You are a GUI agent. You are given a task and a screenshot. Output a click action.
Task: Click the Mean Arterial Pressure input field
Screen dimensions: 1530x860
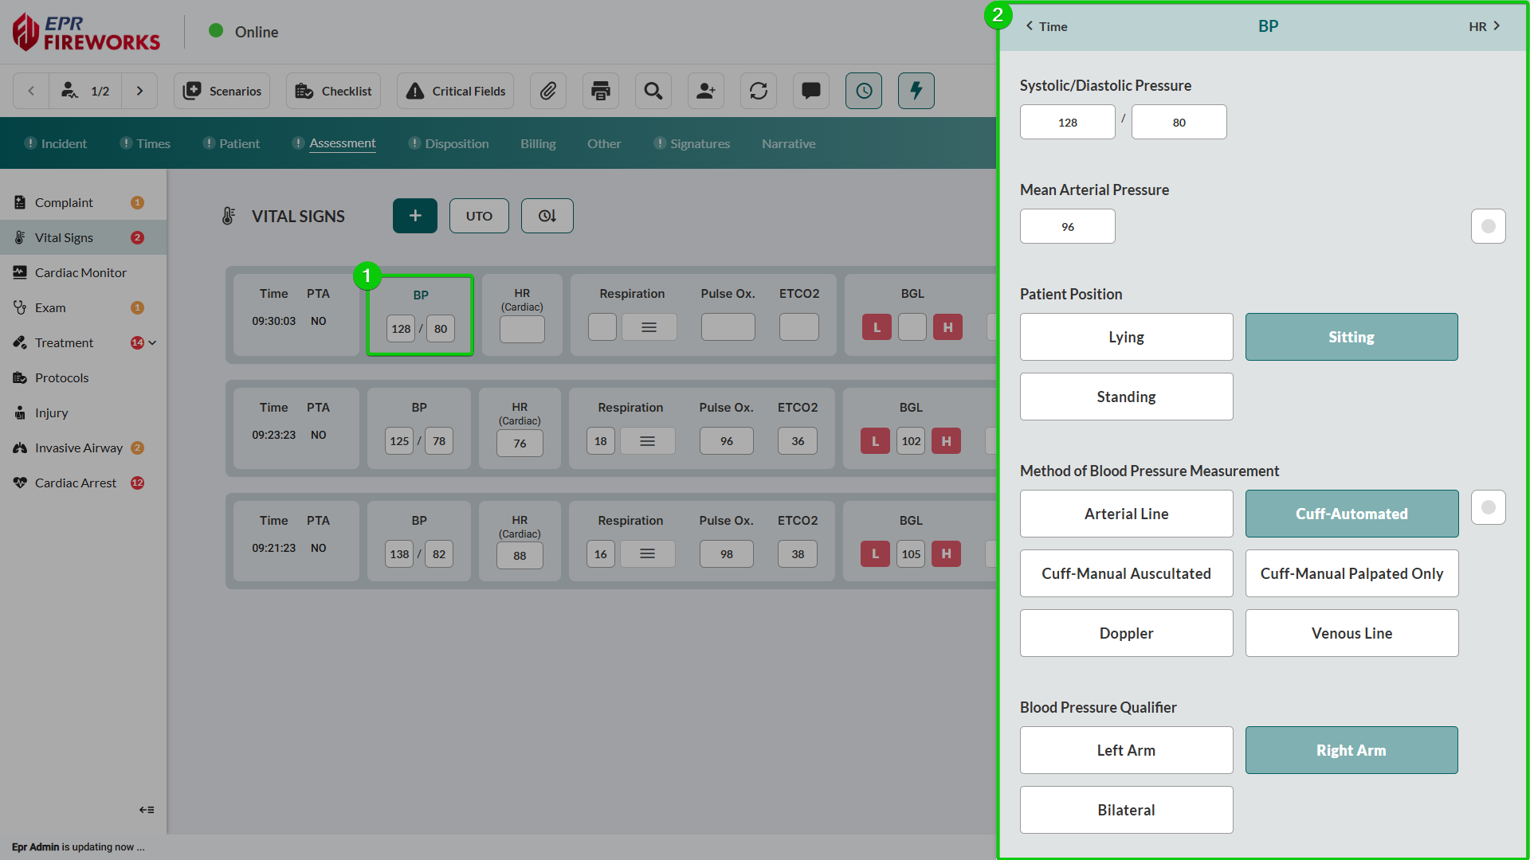1067,227
